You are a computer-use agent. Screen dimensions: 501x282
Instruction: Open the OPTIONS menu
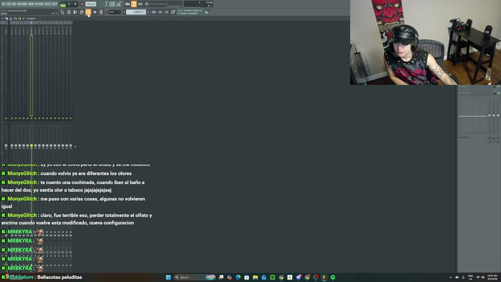coord(39,4)
